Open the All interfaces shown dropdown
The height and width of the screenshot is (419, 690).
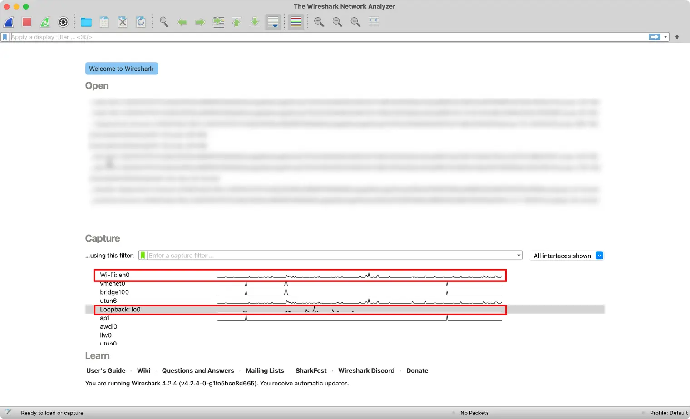[568, 256]
